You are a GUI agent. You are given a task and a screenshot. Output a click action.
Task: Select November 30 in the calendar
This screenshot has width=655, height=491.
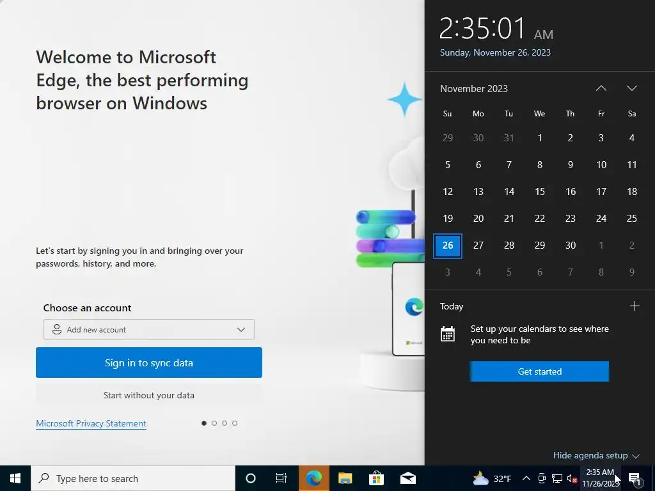point(570,245)
